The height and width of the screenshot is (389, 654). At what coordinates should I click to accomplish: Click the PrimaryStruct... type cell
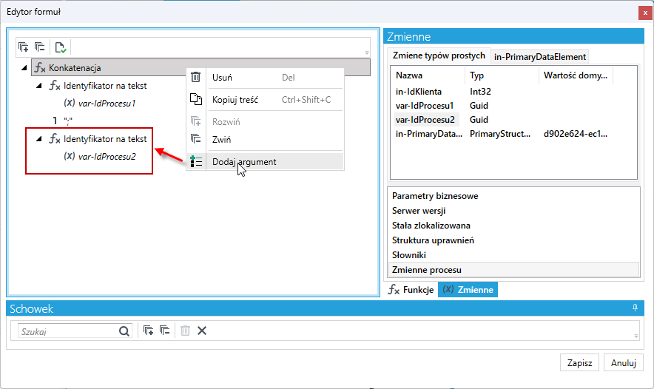[500, 134]
